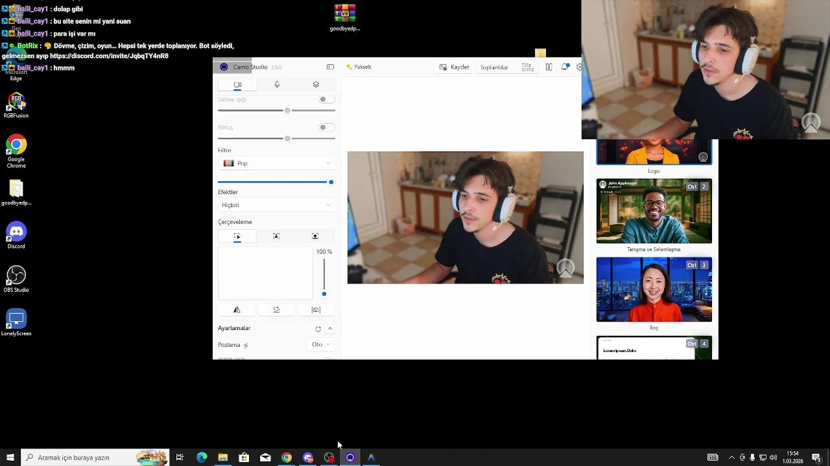
Task: Open the Discord invite link in chat
Action: tap(109, 56)
